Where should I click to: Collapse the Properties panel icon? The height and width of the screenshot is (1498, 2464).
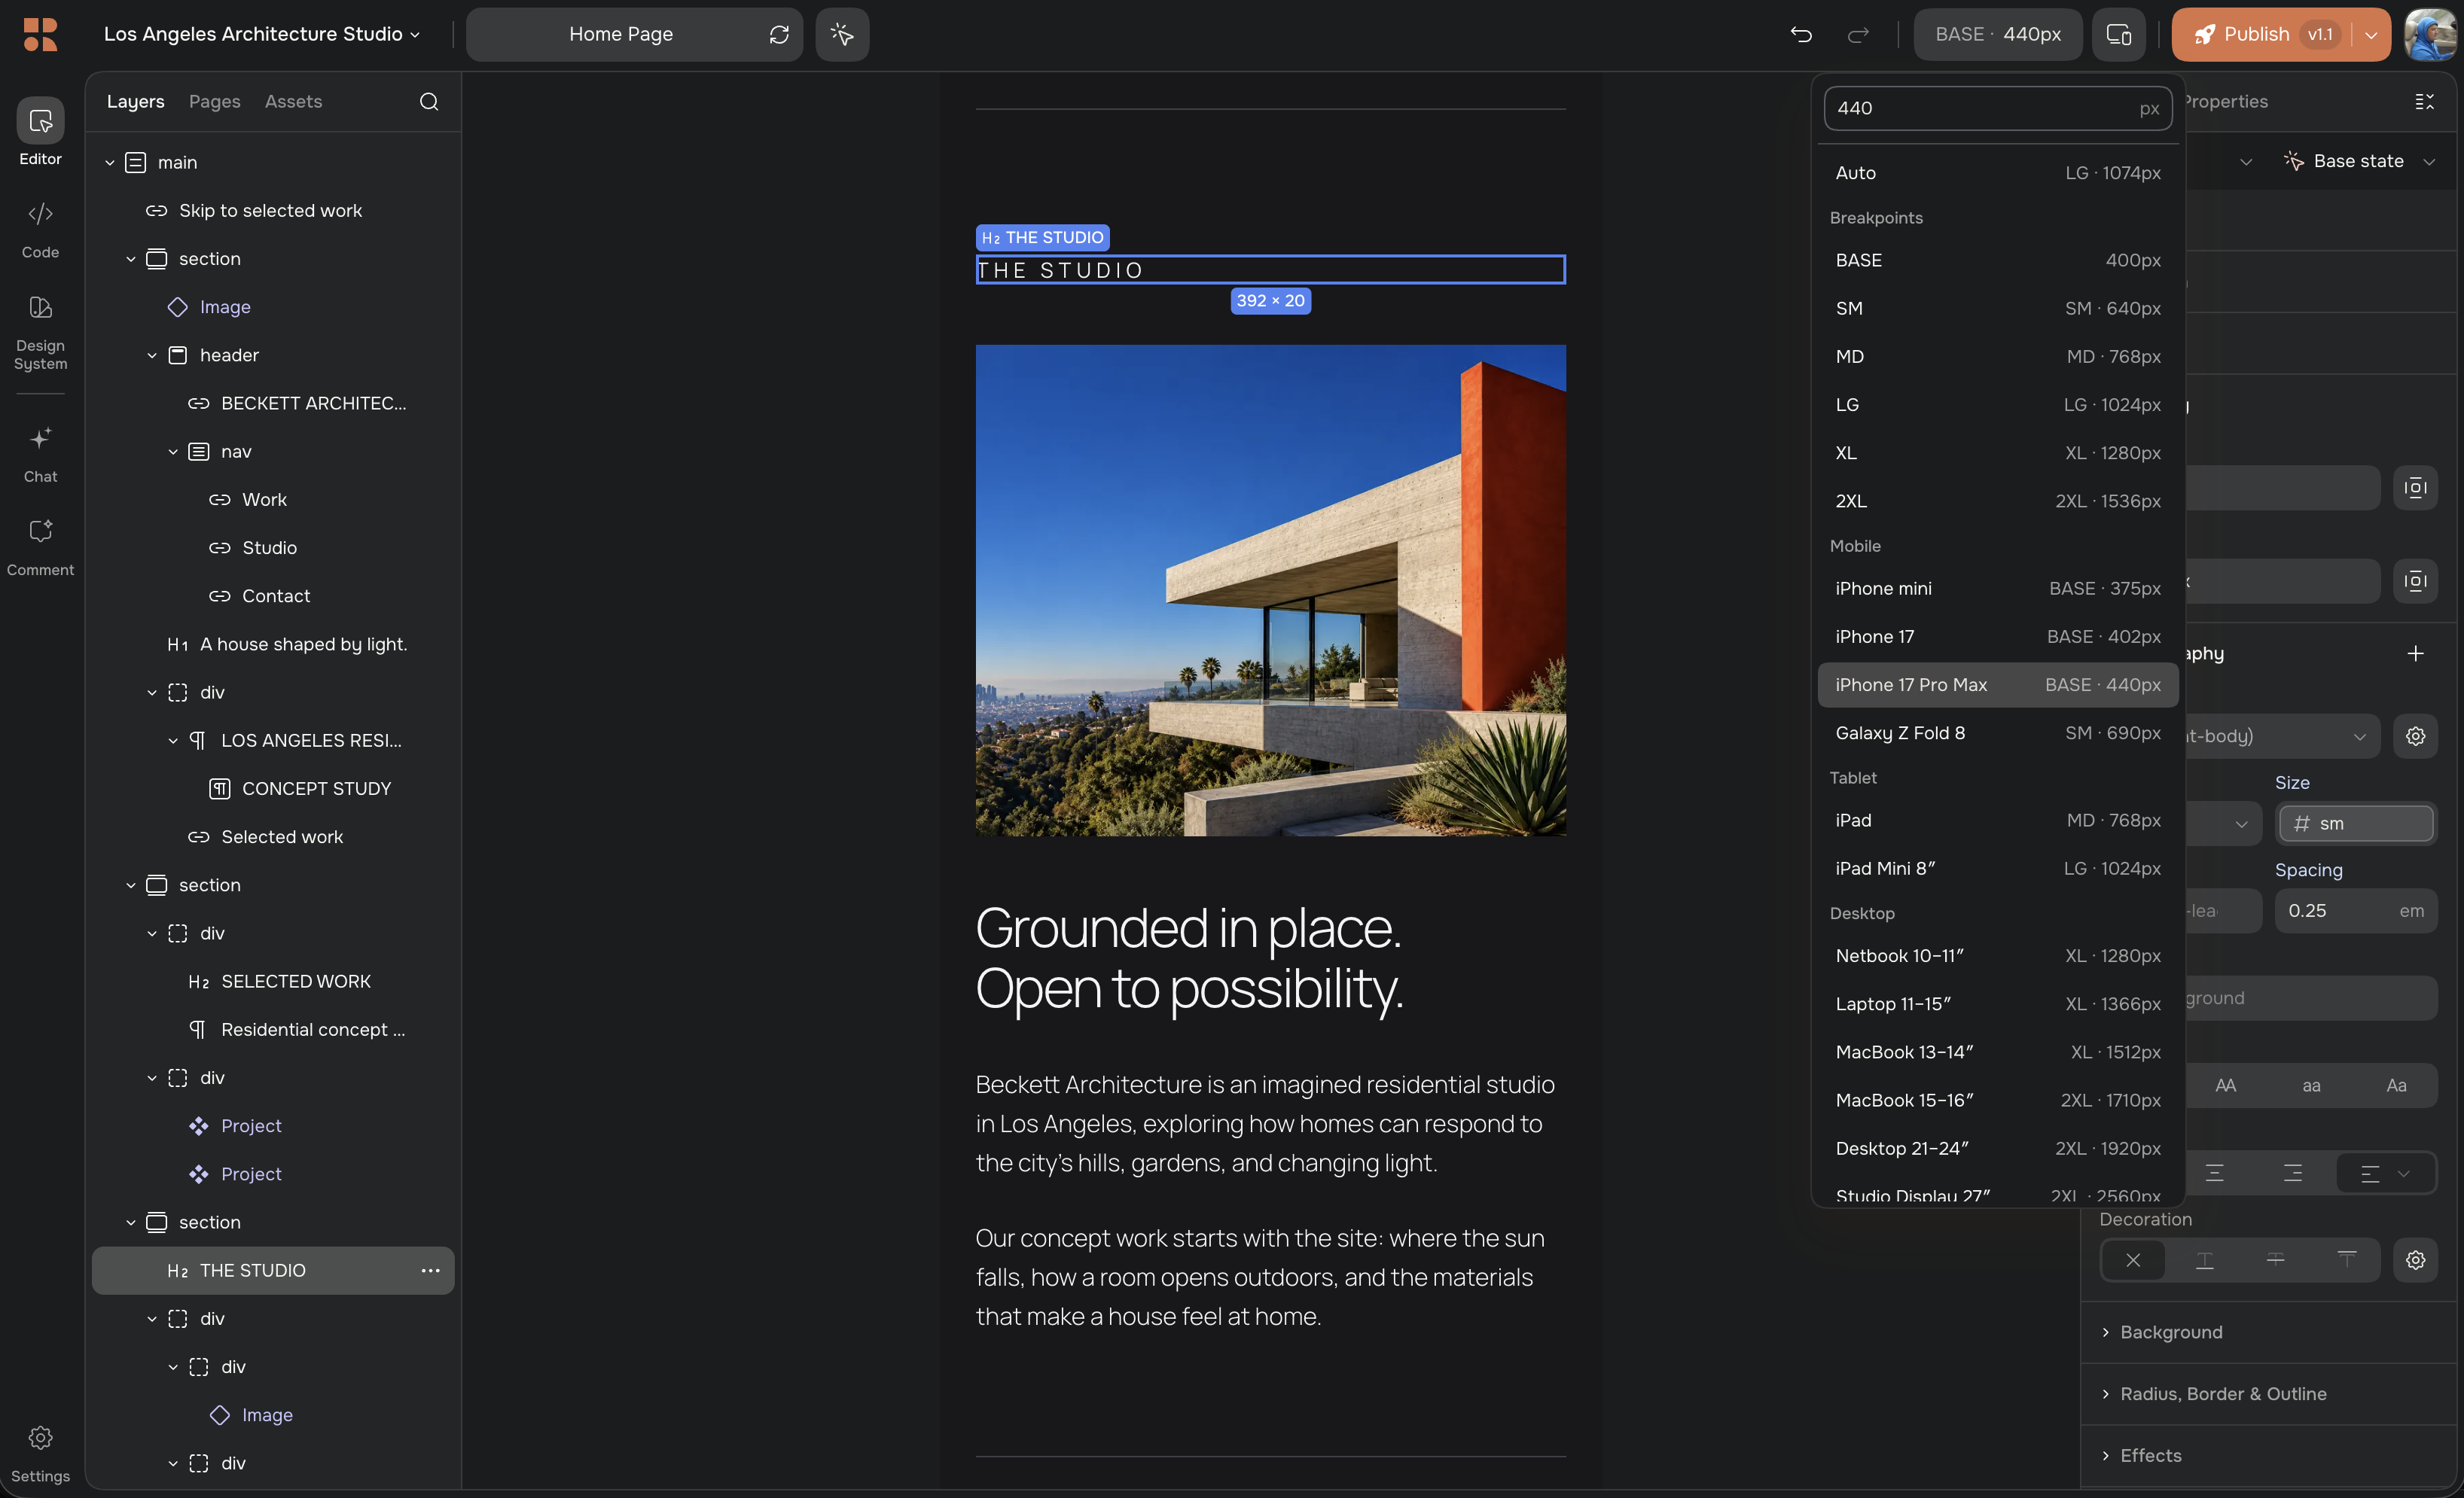2424,101
